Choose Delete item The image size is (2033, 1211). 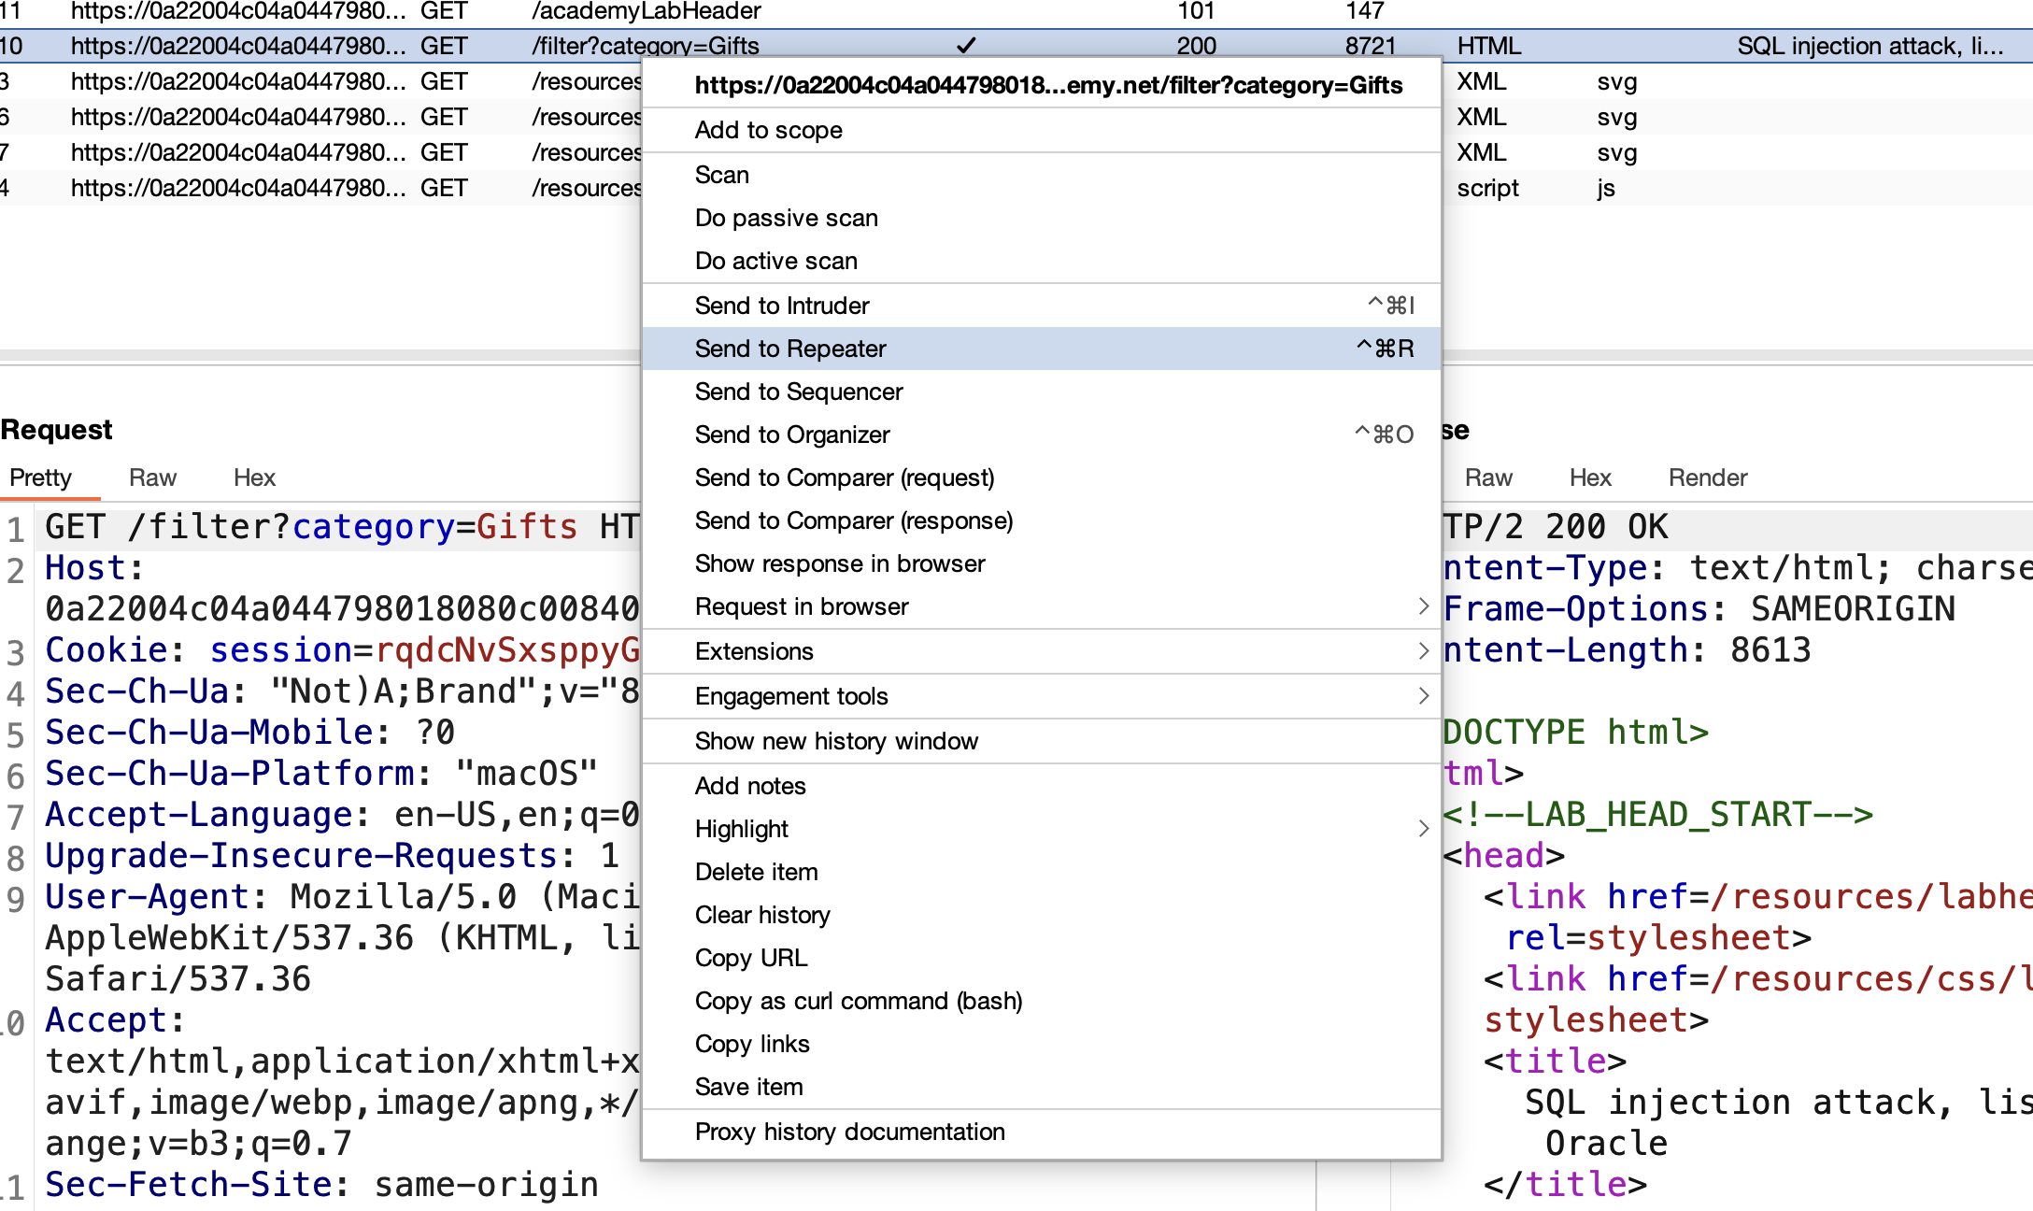point(1042,872)
